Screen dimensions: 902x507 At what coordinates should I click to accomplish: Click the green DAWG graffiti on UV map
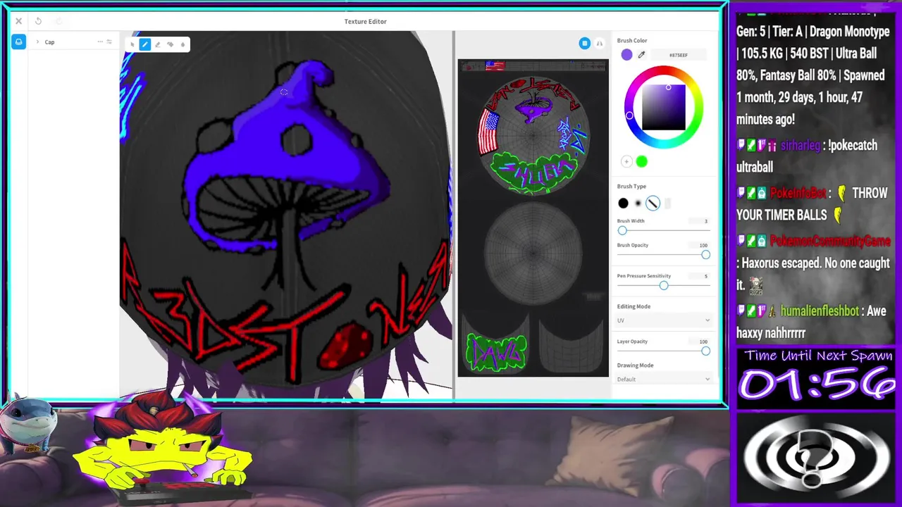click(x=496, y=352)
